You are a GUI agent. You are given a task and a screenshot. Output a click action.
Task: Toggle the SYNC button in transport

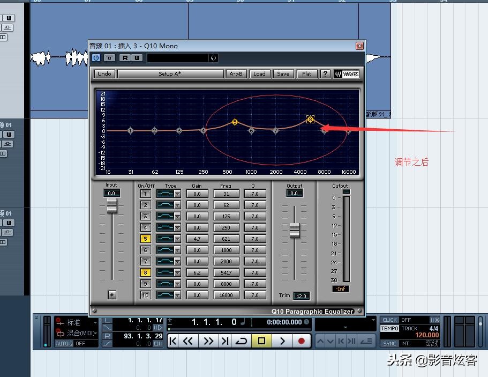pos(389,343)
